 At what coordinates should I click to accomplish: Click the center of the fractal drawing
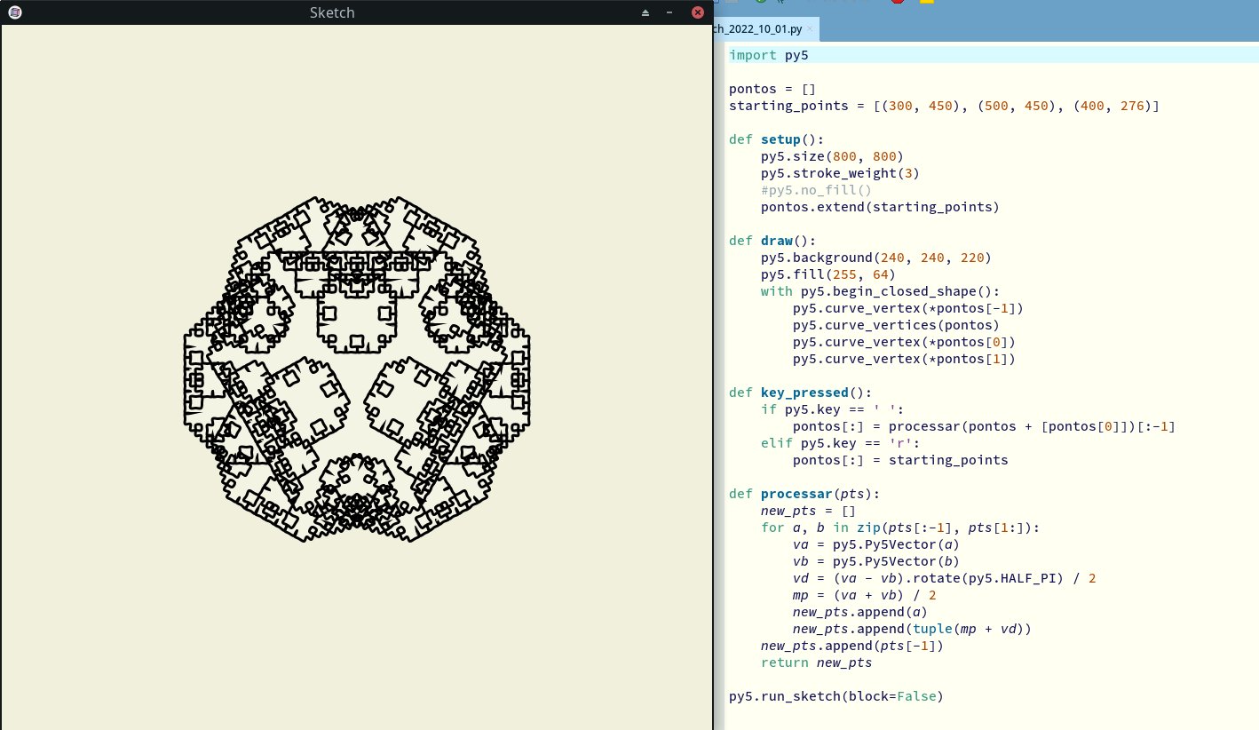(x=356, y=369)
